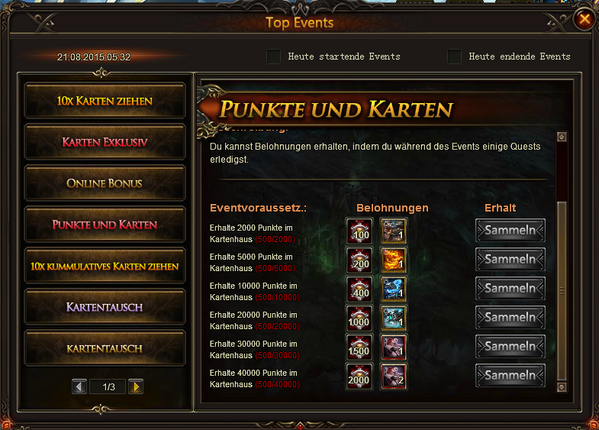This screenshot has height=430, width=599.
Task: Click Sammeln for the 40000 Punkte quest
Action: tap(510, 376)
